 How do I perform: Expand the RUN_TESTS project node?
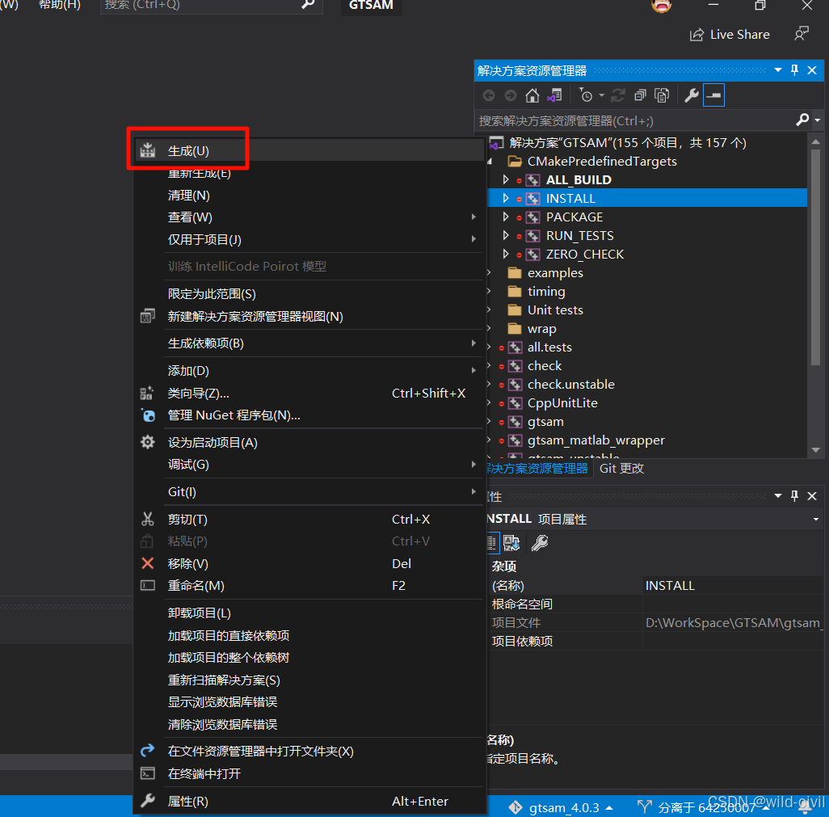tap(506, 235)
